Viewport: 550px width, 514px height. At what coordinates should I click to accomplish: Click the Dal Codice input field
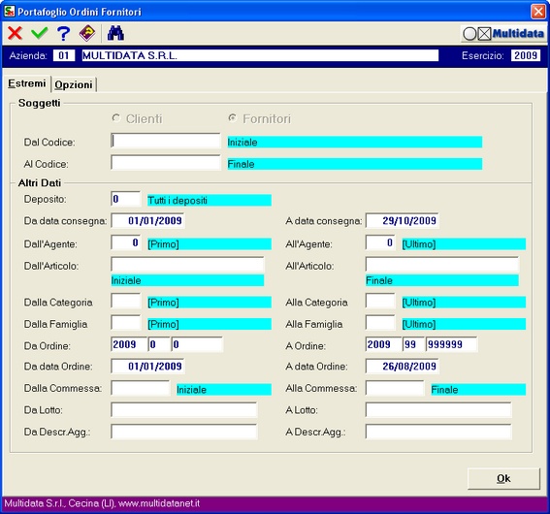click(x=166, y=141)
